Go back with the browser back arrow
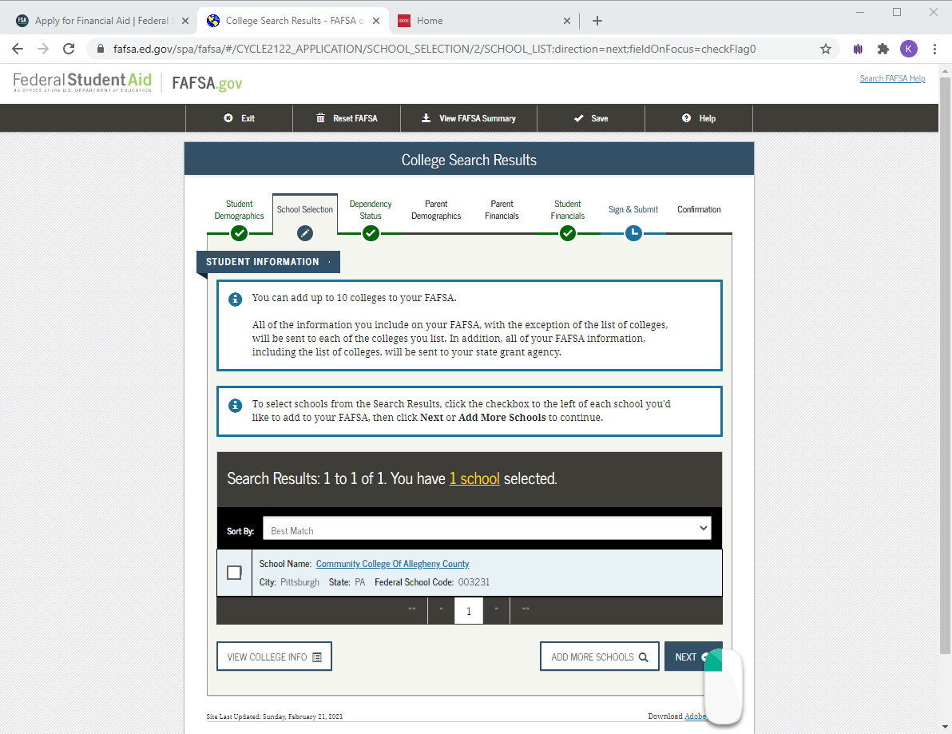 pyautogui.click(x=18, y=49)
